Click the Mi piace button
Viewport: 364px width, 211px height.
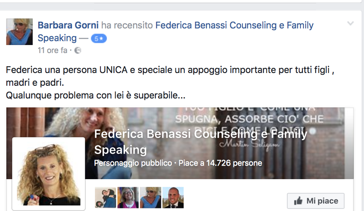point(316,201)
